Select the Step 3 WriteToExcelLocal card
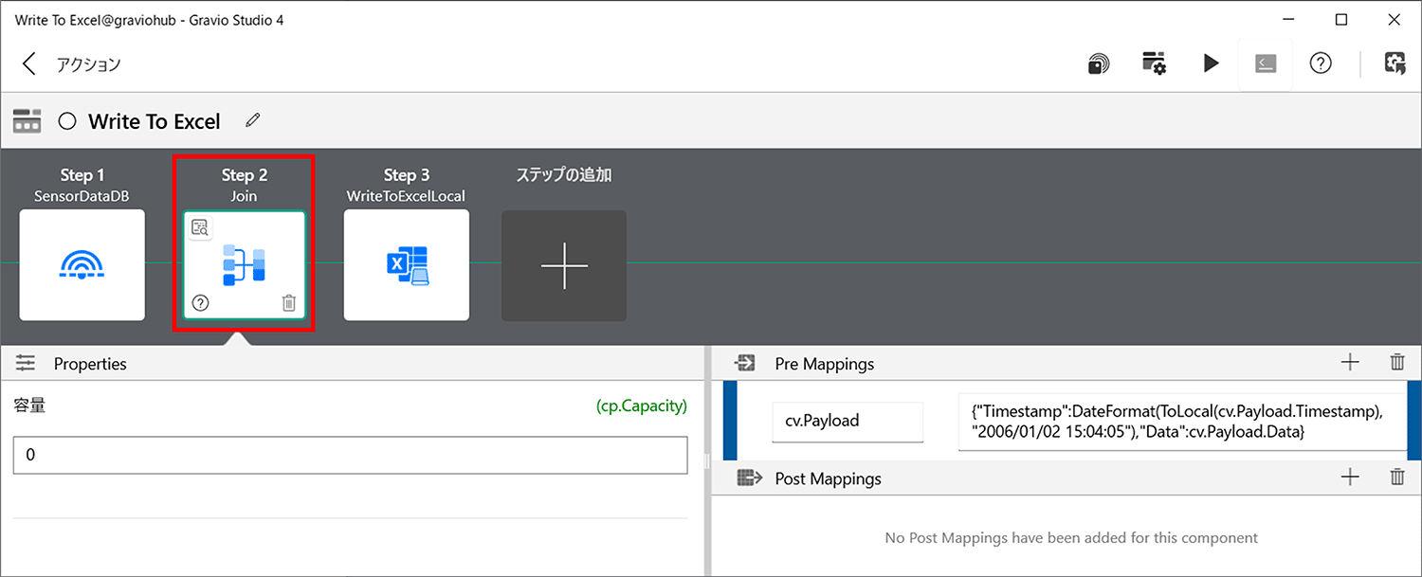 pos(407,265)
